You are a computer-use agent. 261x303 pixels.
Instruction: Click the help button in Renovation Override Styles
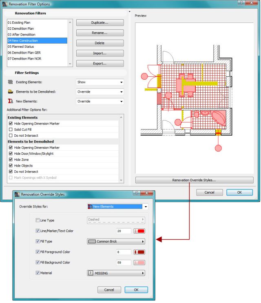137,193
